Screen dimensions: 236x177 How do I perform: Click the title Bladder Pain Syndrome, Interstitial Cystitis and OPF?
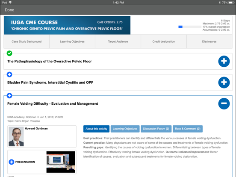pos(50,83)
